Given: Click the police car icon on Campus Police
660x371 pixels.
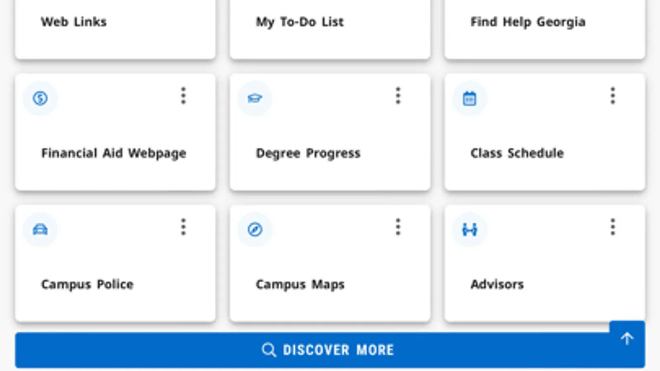Looking at the screenshot, I should (x=40, y=230).
